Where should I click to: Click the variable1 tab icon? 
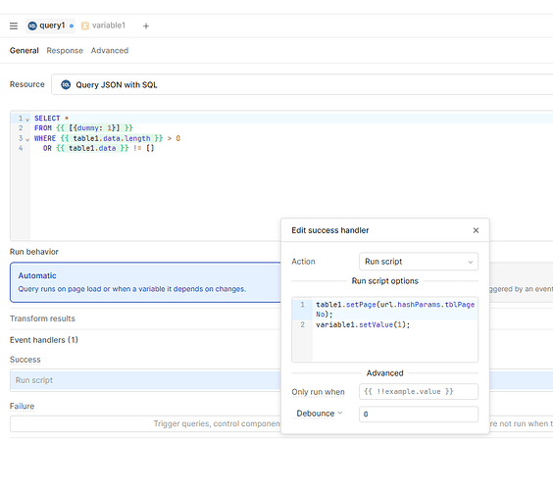(85, 25)
